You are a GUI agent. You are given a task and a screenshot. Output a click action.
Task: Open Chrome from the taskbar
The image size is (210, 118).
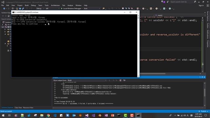[48, 115]
